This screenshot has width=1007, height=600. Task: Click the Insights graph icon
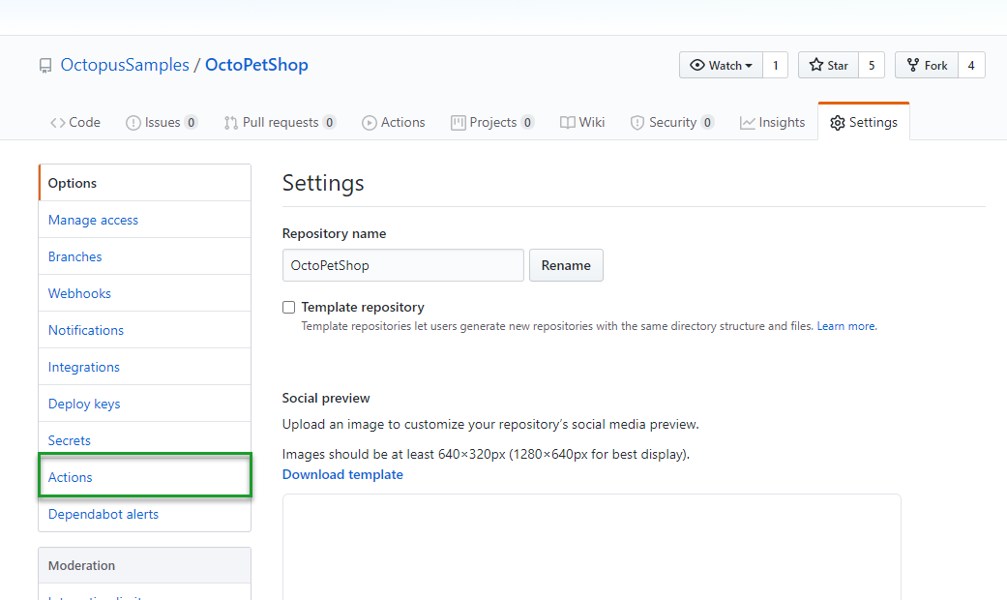(748, 123)
